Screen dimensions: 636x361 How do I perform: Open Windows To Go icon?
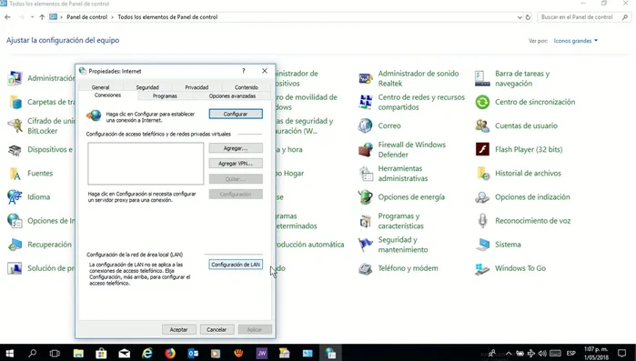[x=482, y=268]
